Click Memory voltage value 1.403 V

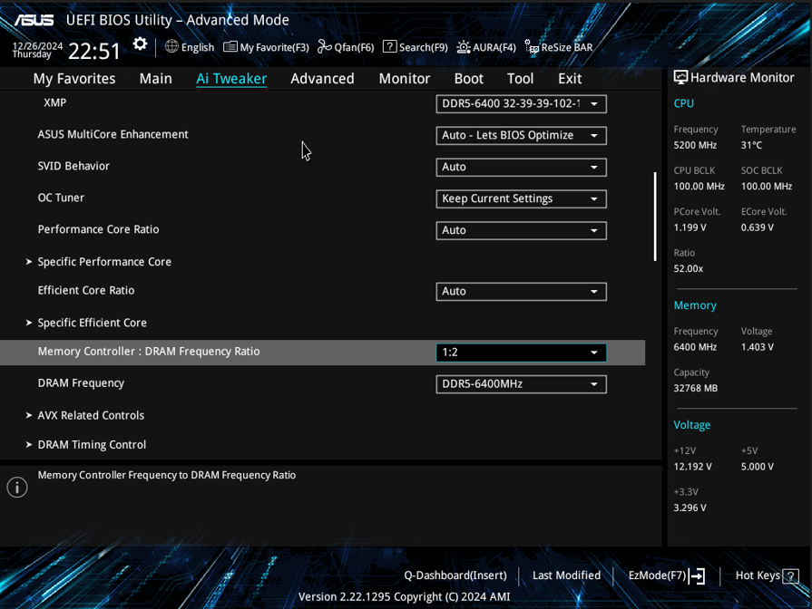point(757,347)
